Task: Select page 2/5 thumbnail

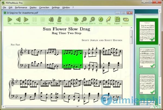Action: [147, 58]
